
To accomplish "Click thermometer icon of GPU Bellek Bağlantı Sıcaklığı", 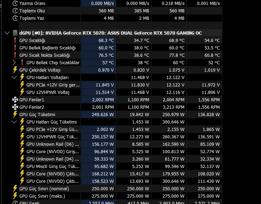I will 15,48.
